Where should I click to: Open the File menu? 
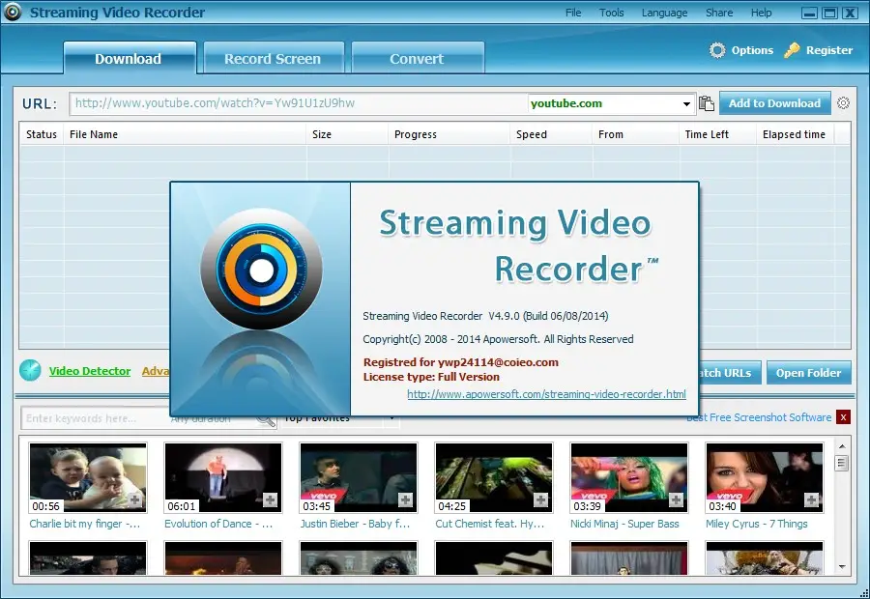(572, 13)
